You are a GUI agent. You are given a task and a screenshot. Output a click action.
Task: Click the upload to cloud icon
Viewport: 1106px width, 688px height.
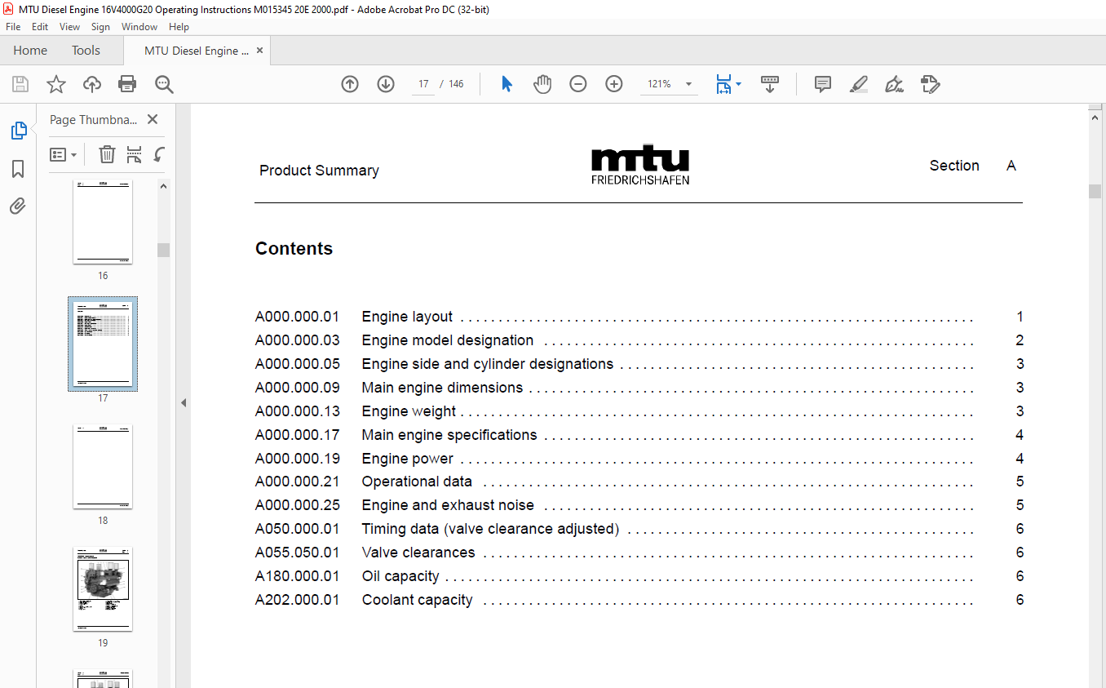pyautogui.click(x=92, y=84)
